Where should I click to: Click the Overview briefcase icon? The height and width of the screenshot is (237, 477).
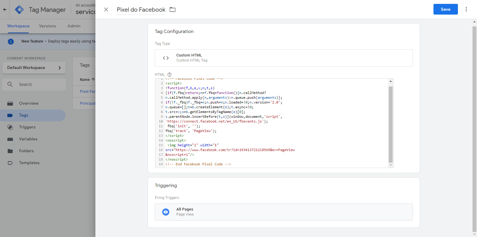tap(10, 103)
